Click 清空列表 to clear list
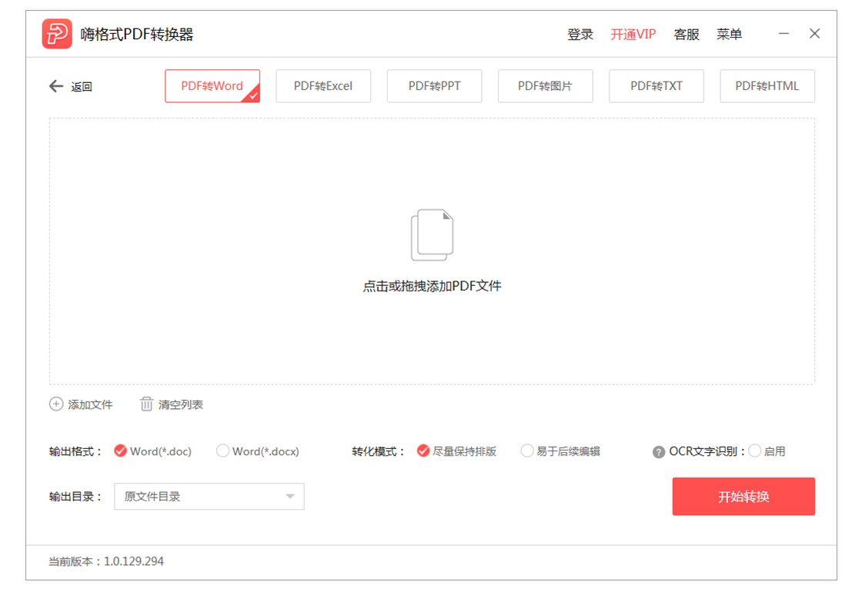The height and width of the screenshot is (592, 862). 181,404
